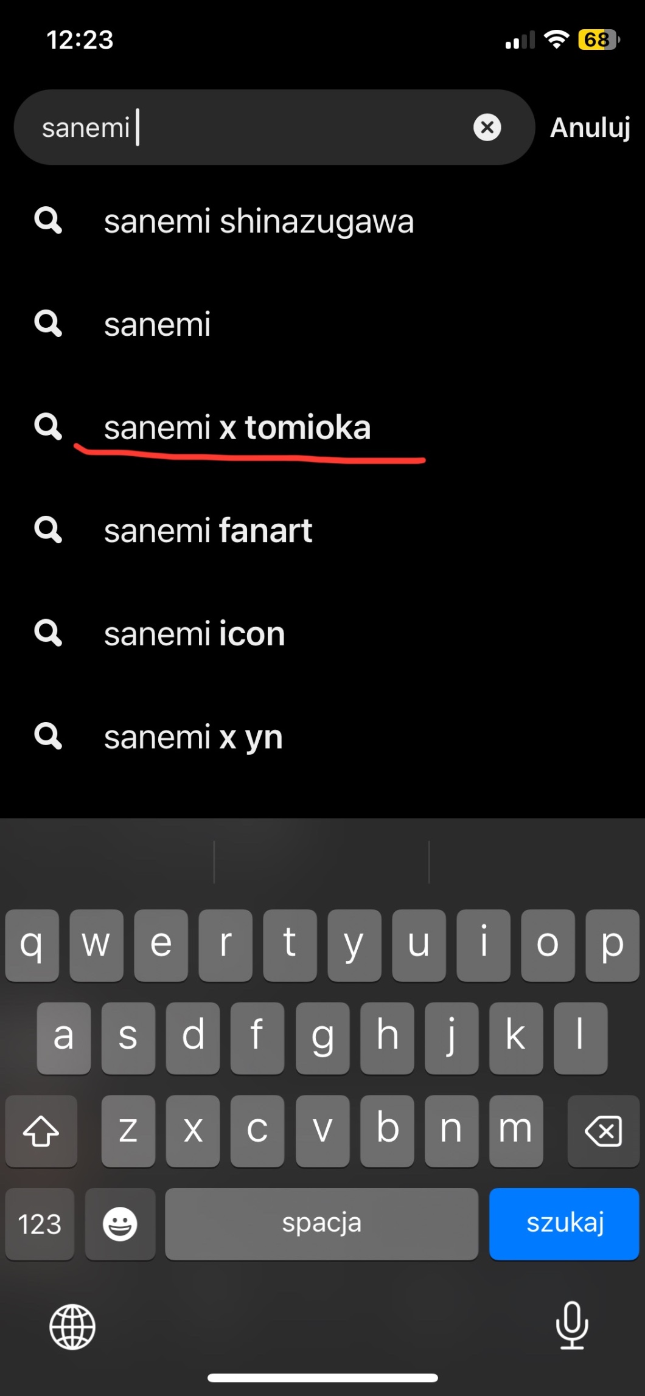Tap search icon beside sanemi shinazugawa
645x1396 pixels.
pyautogui.click(x=48, y=220)
